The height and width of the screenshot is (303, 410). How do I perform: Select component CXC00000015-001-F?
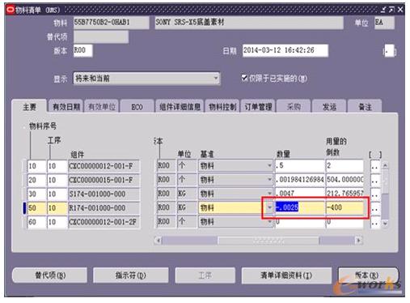(104, 180)
